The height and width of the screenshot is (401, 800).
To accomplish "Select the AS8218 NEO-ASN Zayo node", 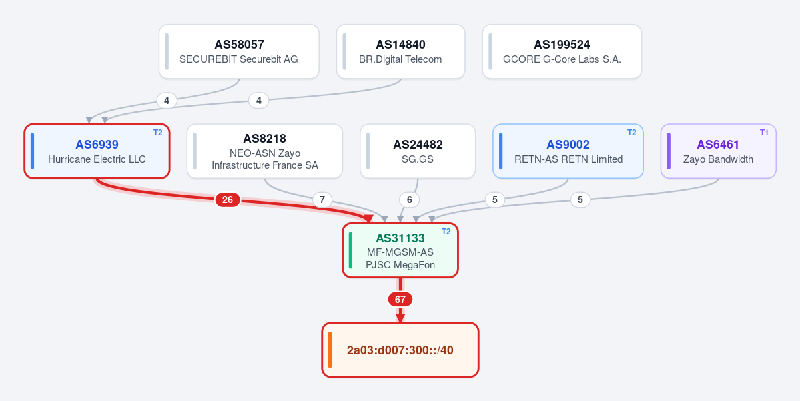I will click(x=264, y=151).
